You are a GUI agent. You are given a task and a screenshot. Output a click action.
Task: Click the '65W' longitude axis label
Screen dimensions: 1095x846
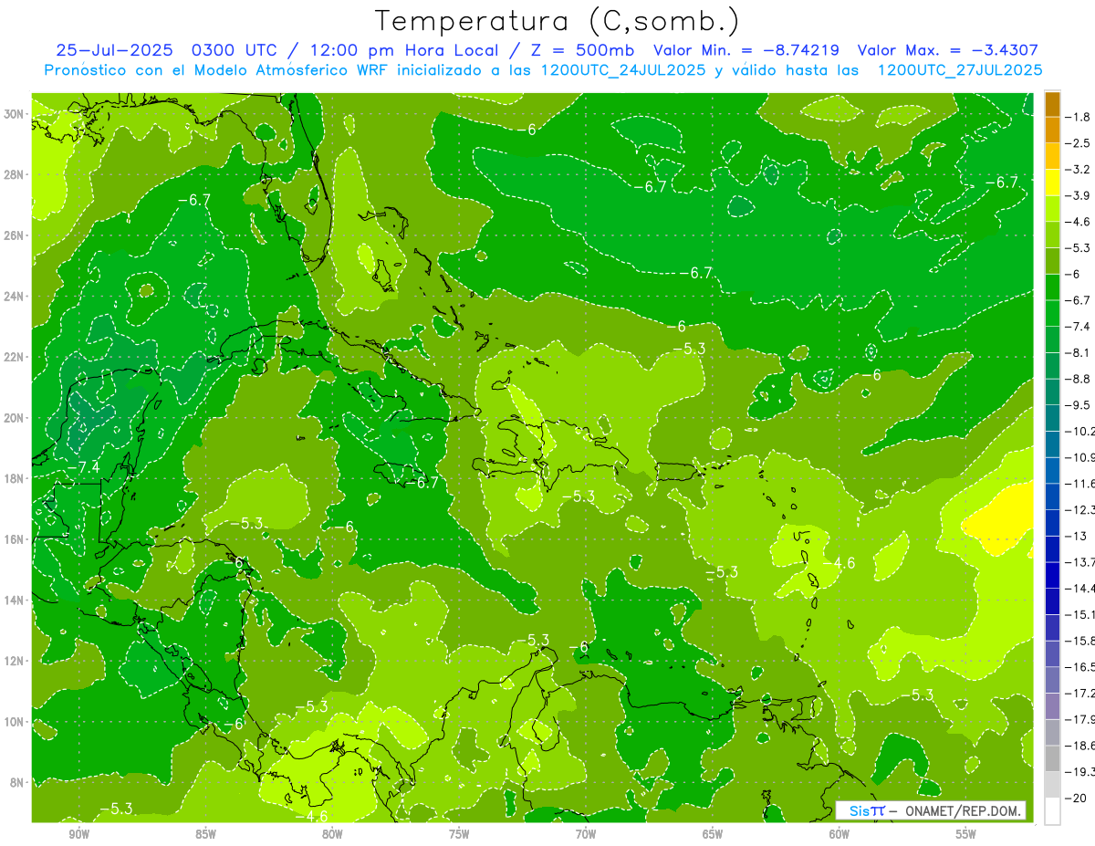[x=713, y=834]
